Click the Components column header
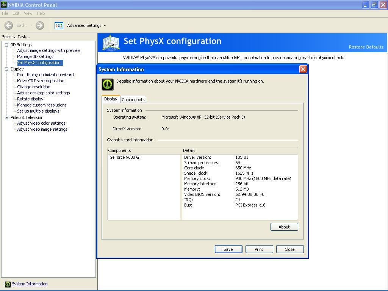388x291 pixels. point(144,150)
